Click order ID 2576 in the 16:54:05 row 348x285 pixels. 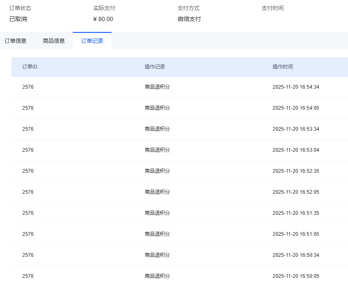click(28, 108)
